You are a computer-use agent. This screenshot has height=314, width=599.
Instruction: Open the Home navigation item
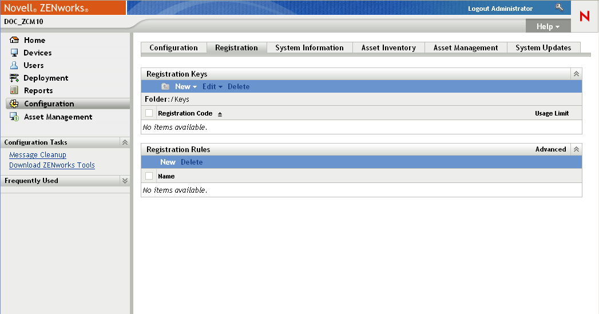coord(34,40)
